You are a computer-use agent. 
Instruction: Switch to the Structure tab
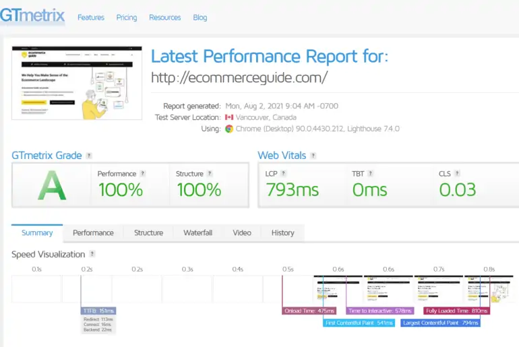click(x=148, y=233)
